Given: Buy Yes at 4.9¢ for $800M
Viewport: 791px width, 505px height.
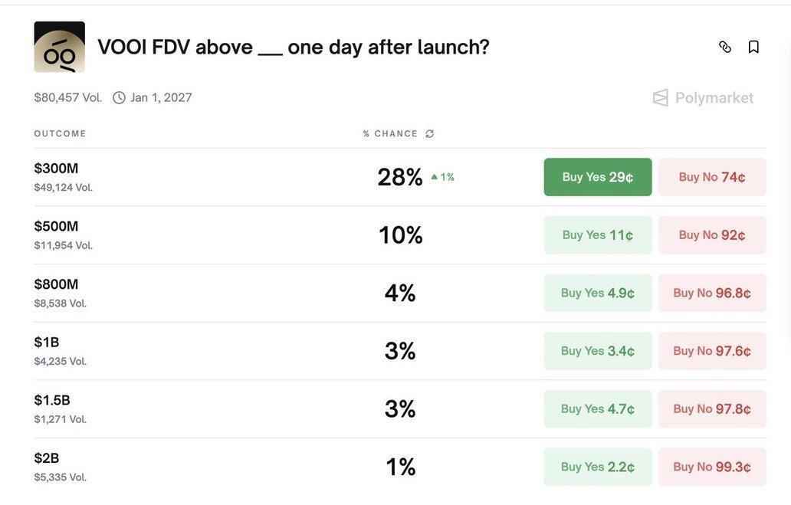Looking at the screenshot, I should 598,293.
